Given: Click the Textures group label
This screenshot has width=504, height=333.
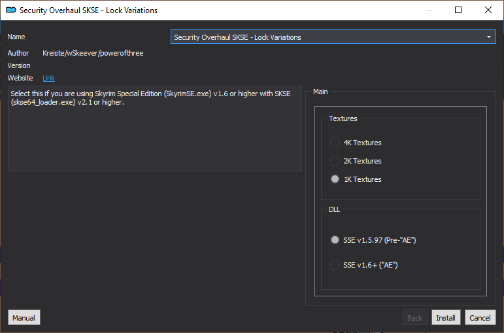Looking at the screenshot, I should tap(343, 118).
